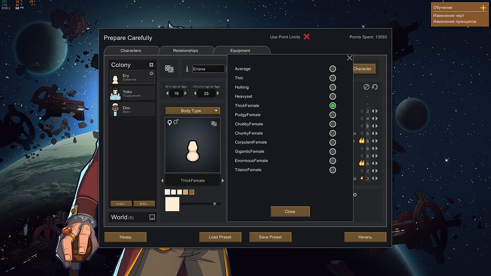Viewport: 491px width, 276px height.
Task: Open the info icon beside the name field
Action: (x=187, y=69)
